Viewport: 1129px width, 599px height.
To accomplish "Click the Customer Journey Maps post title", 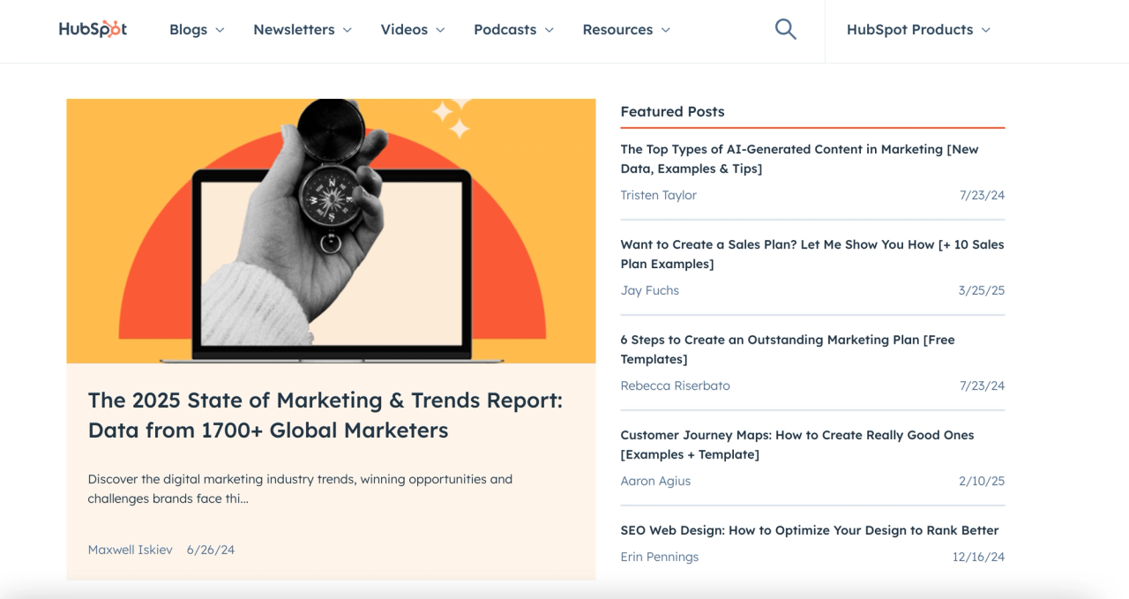I will (796, 445).
